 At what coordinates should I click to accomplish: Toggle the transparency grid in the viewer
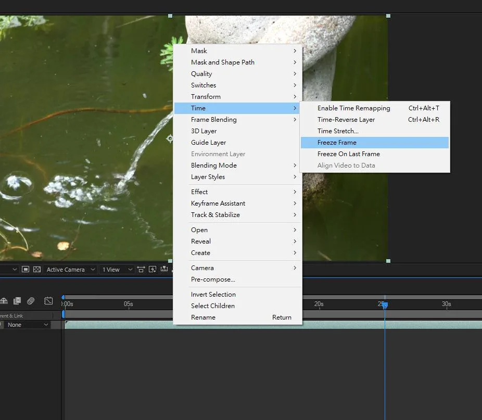37,270
